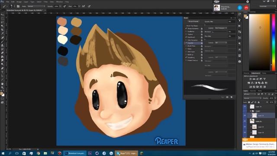Open the File menu

tap(8, 2)
